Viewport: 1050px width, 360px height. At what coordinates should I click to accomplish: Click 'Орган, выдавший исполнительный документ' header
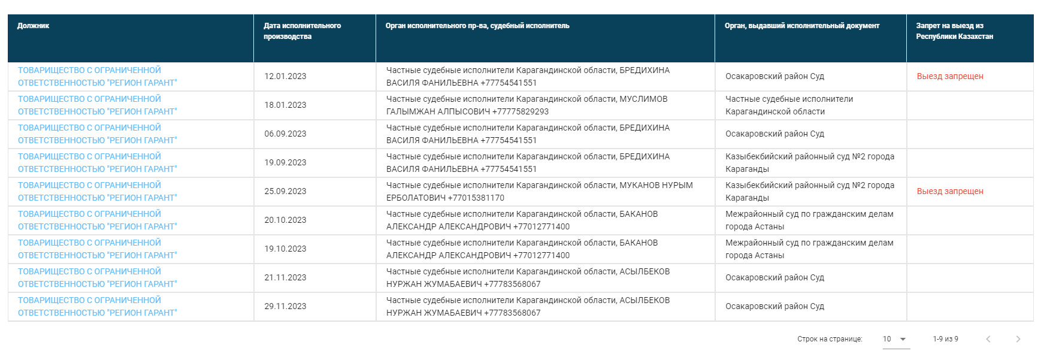click(801, 26)
